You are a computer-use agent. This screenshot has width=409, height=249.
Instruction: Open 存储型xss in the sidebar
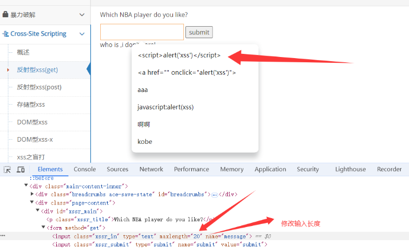pos(31,105)
